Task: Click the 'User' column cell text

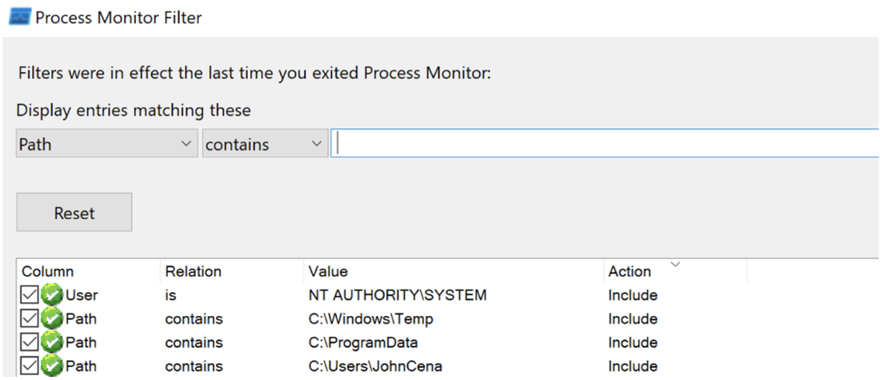Action: click(82, 295)
